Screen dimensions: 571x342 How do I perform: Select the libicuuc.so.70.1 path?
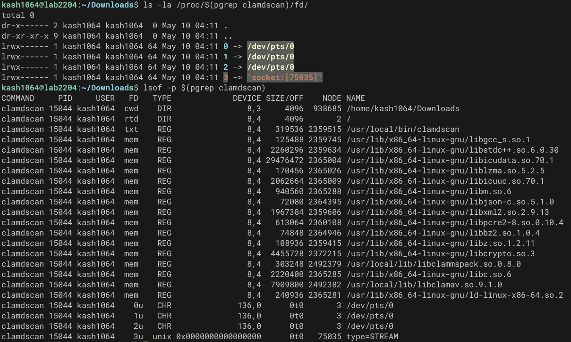point(445,181)
